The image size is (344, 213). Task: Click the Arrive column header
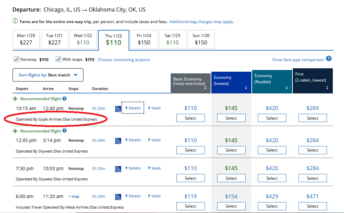pyautogui.click(x=48, y=89)
